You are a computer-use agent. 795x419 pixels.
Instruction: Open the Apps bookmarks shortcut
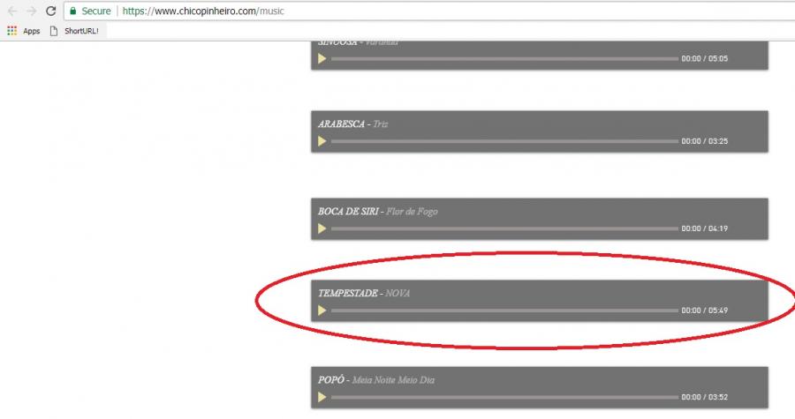coord(23,31)
